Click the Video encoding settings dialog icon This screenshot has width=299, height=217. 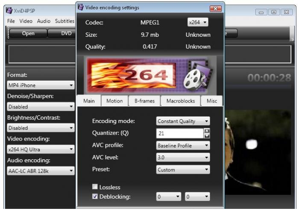(80, 7)
